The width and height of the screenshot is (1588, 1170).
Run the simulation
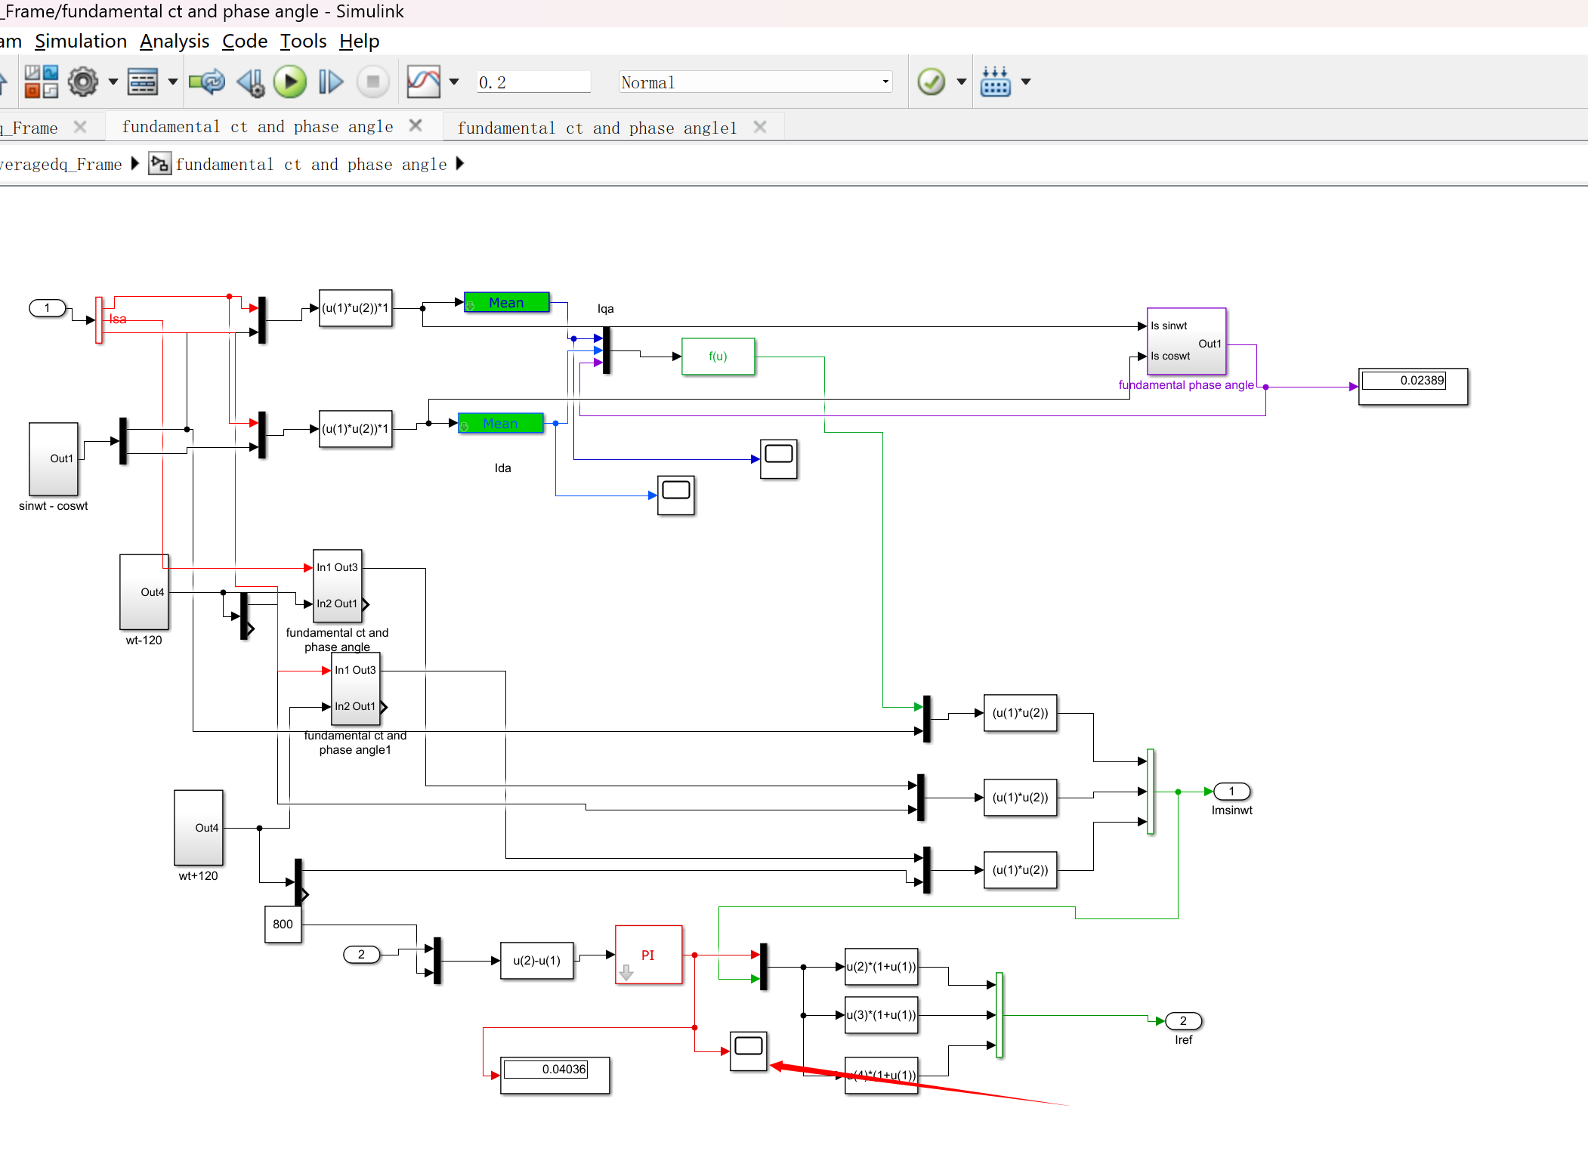(x=290, y=82)
